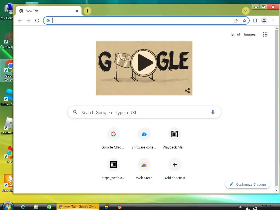The height and width of the screenshot is (210, 280).
Task: Click the Customize Chrome button
Action: [x=247, y=184]
